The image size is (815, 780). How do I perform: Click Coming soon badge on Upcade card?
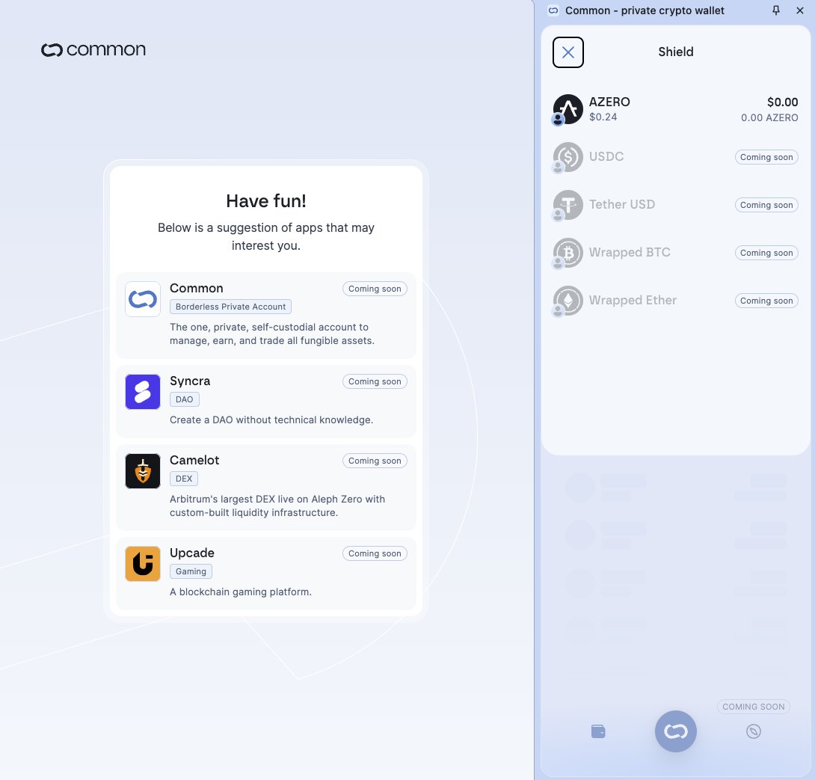pos(375,553)
